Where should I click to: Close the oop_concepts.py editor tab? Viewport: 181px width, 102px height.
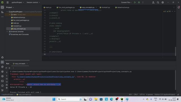96,7
